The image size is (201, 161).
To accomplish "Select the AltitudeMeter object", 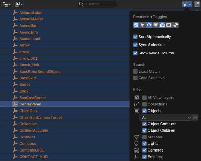I will point(31,19).
